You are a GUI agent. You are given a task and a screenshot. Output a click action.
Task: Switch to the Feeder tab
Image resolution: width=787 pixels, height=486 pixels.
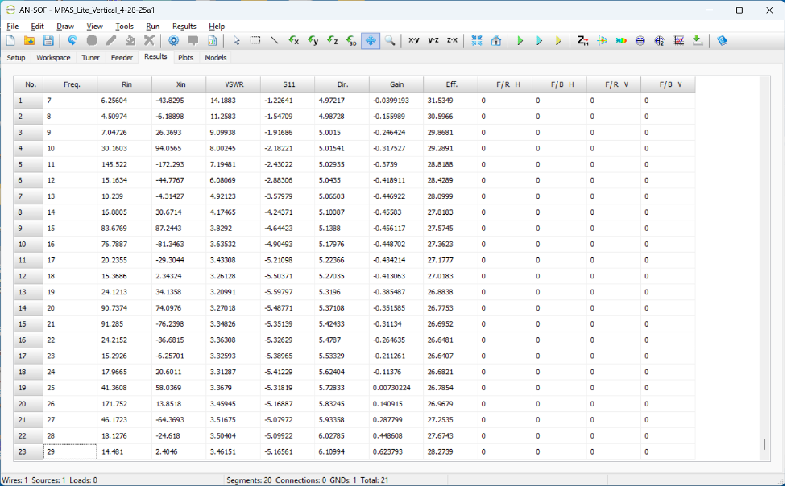pyautogui.click(x=122, y=58)
